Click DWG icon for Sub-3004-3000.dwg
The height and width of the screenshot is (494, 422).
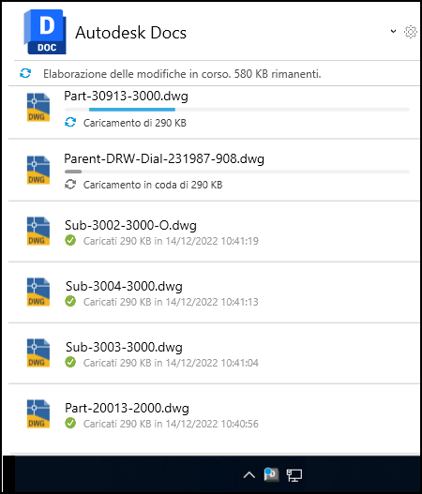point(38,292)
